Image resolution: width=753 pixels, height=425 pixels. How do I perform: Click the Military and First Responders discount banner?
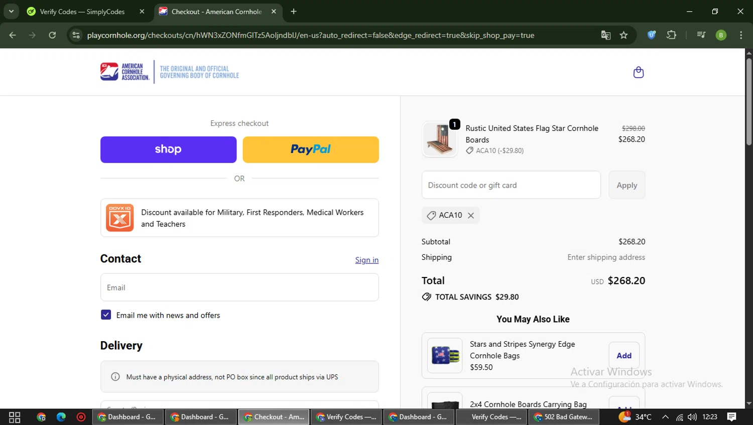[239, 218]
